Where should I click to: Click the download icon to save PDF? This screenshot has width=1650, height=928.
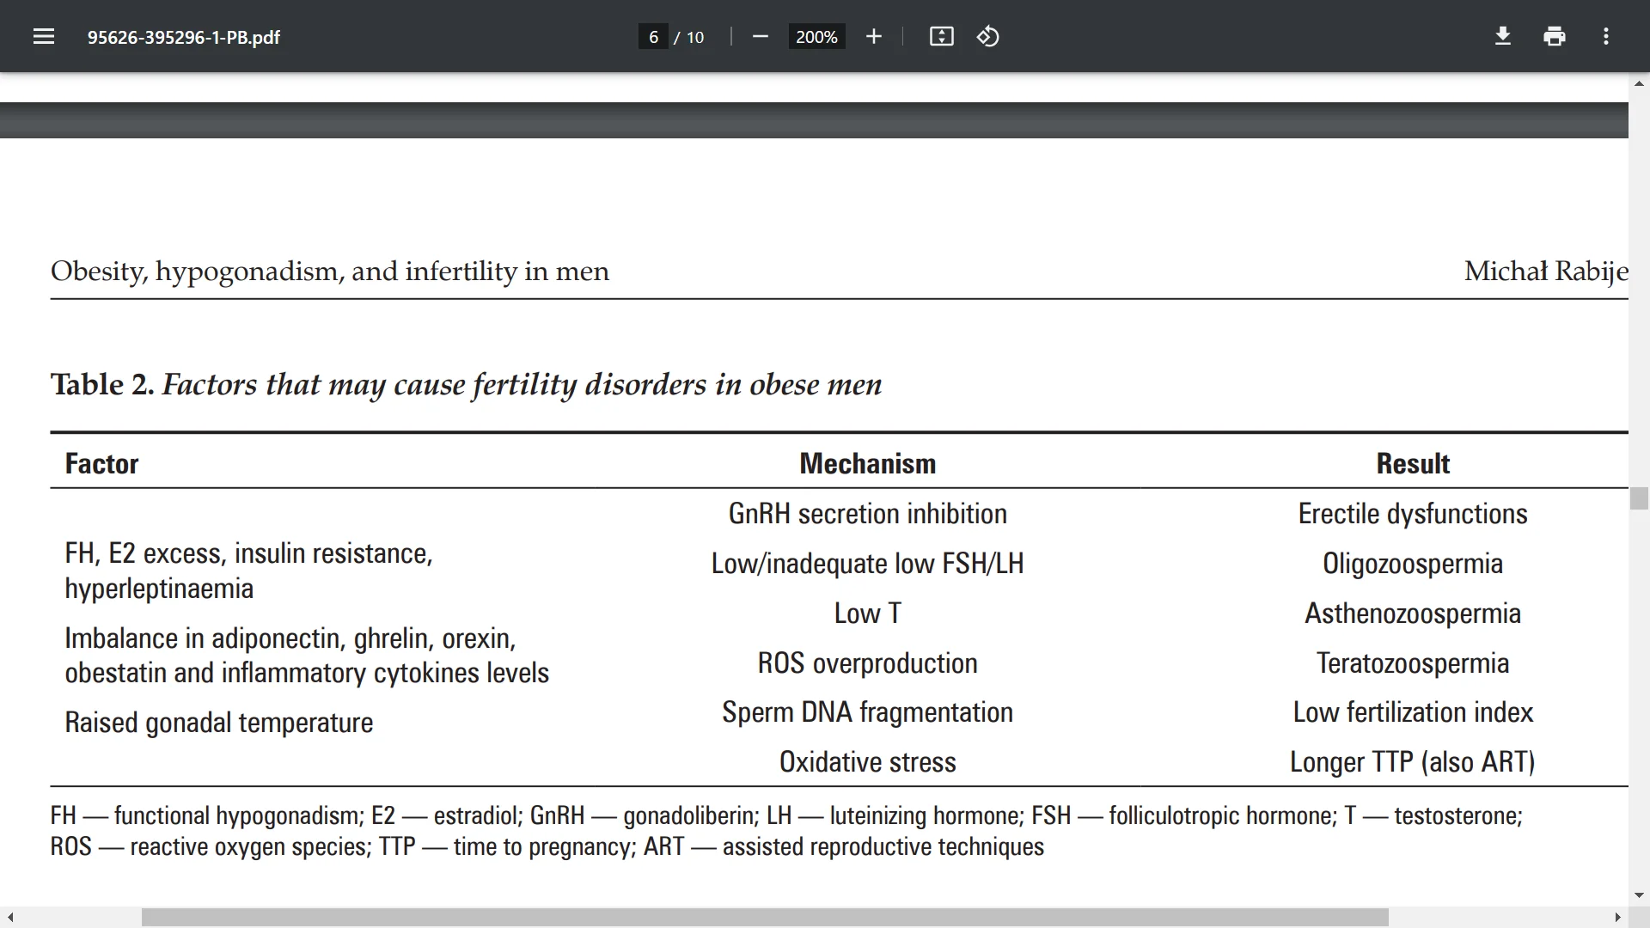pos(1501,38)
